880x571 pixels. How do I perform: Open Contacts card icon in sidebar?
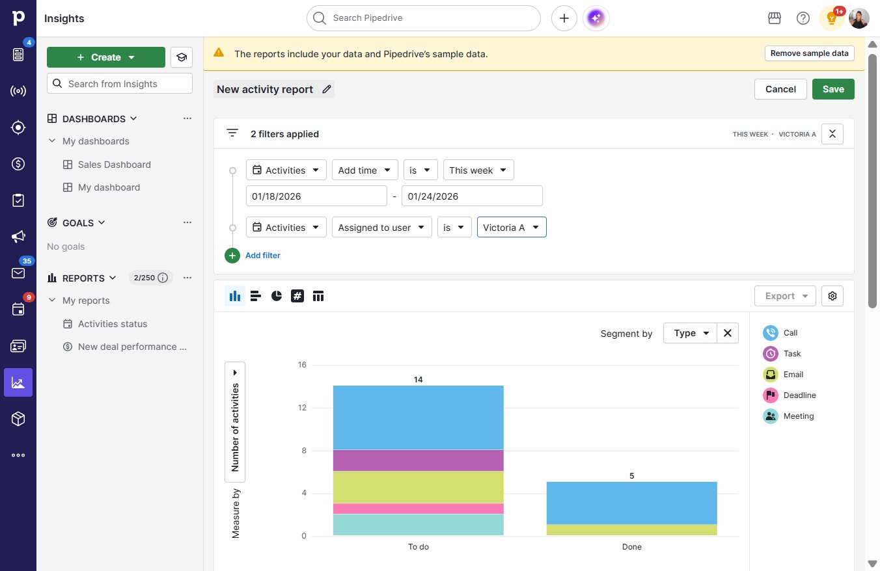tap(18, 346)
